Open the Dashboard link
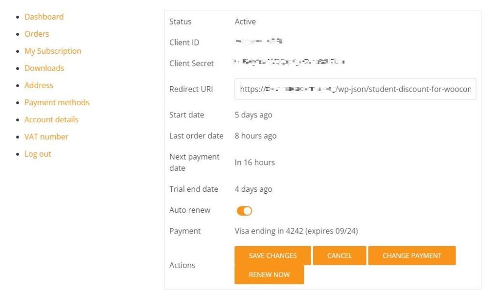The image size is (501, 298). [44, 17]
